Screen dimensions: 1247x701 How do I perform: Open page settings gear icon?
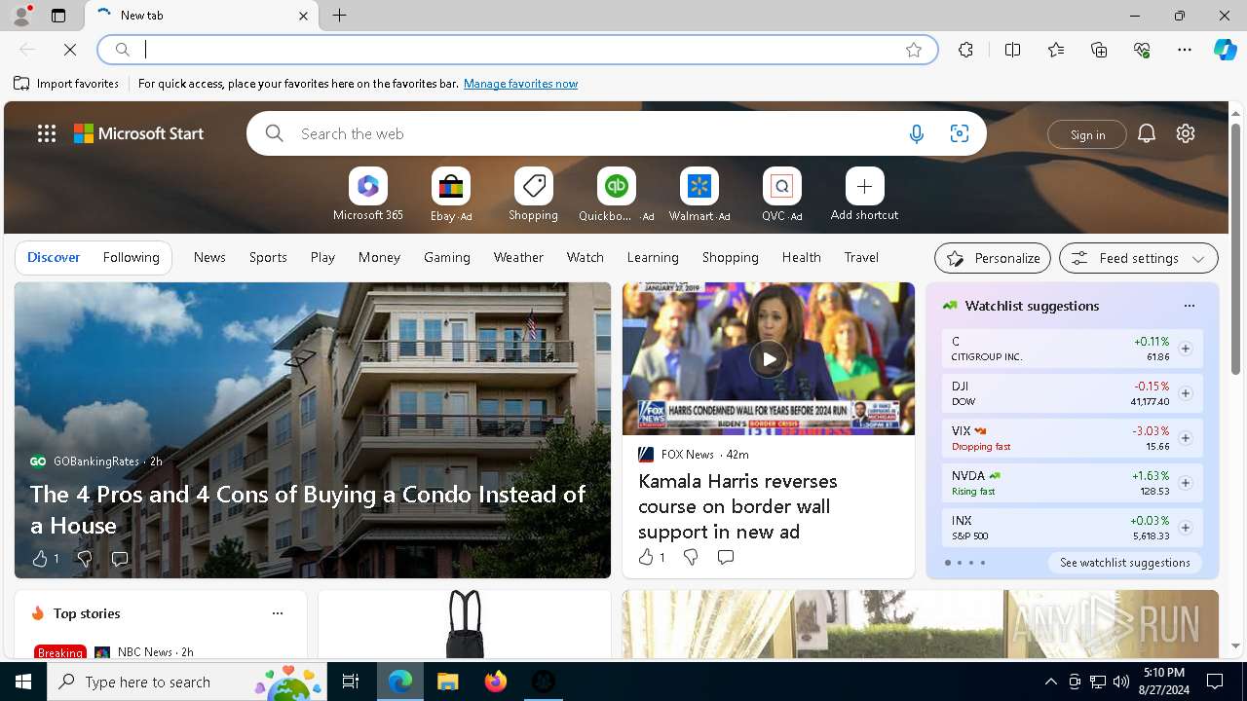[x=1186, y=133]
